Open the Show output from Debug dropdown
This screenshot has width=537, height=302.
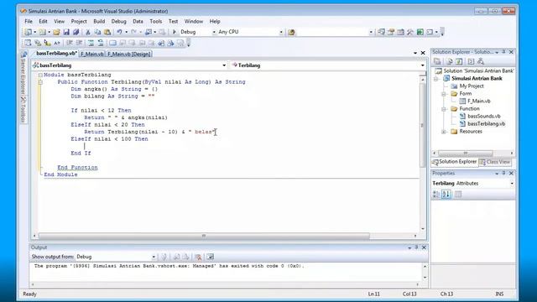coord(154,257)
